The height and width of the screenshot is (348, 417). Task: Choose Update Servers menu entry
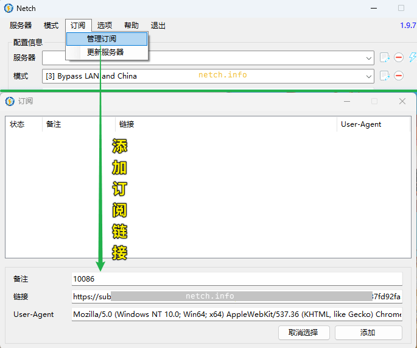(x=105, y=52)
